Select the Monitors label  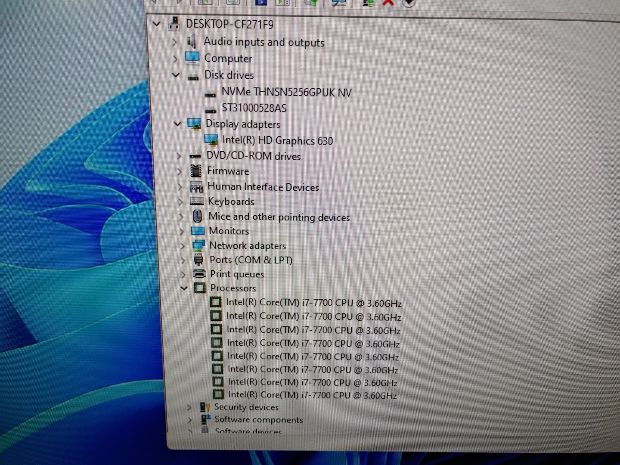tap(229, 231)
